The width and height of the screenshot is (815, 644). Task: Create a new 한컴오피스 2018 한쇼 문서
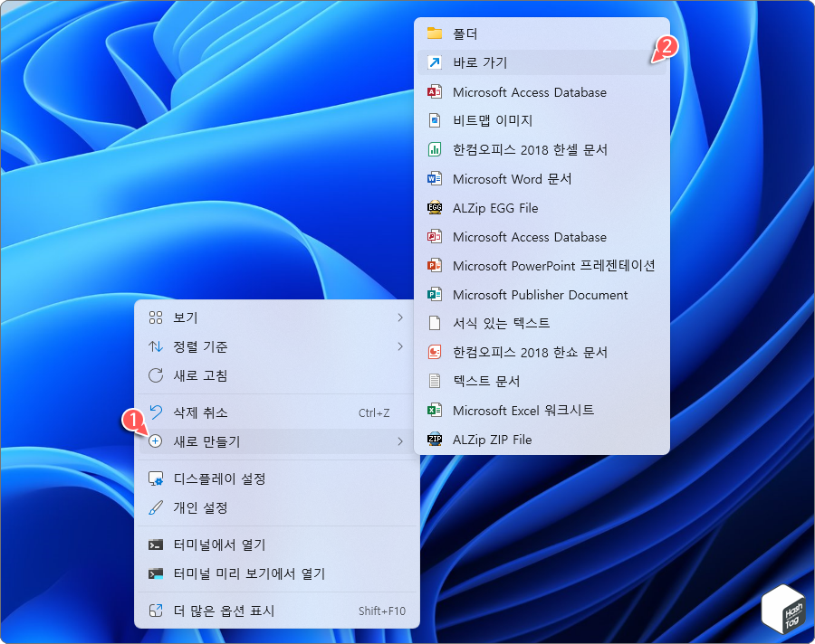[534, 352]
